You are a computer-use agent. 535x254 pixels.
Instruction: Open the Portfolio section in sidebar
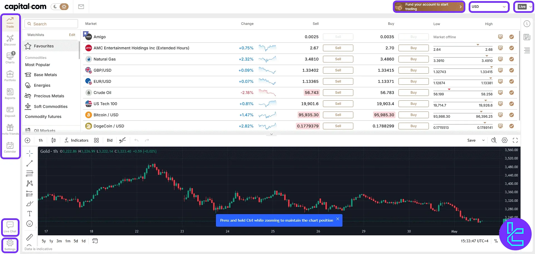[x=10, y=76]
